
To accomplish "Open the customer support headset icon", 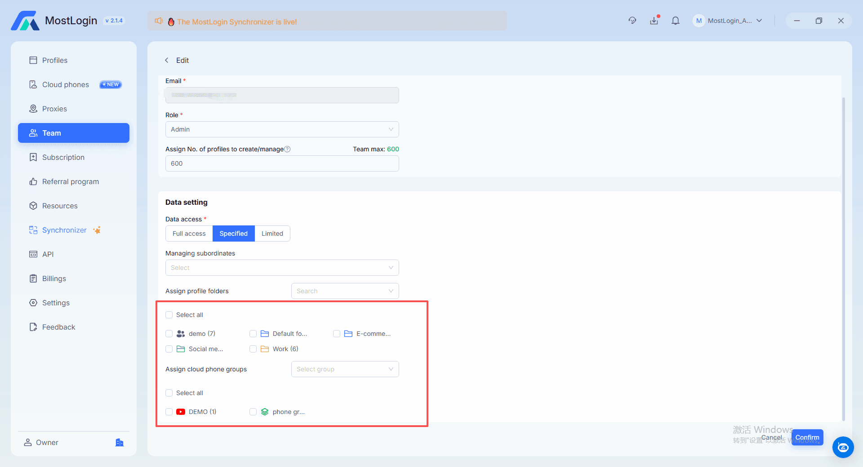I will click(632, 21).
